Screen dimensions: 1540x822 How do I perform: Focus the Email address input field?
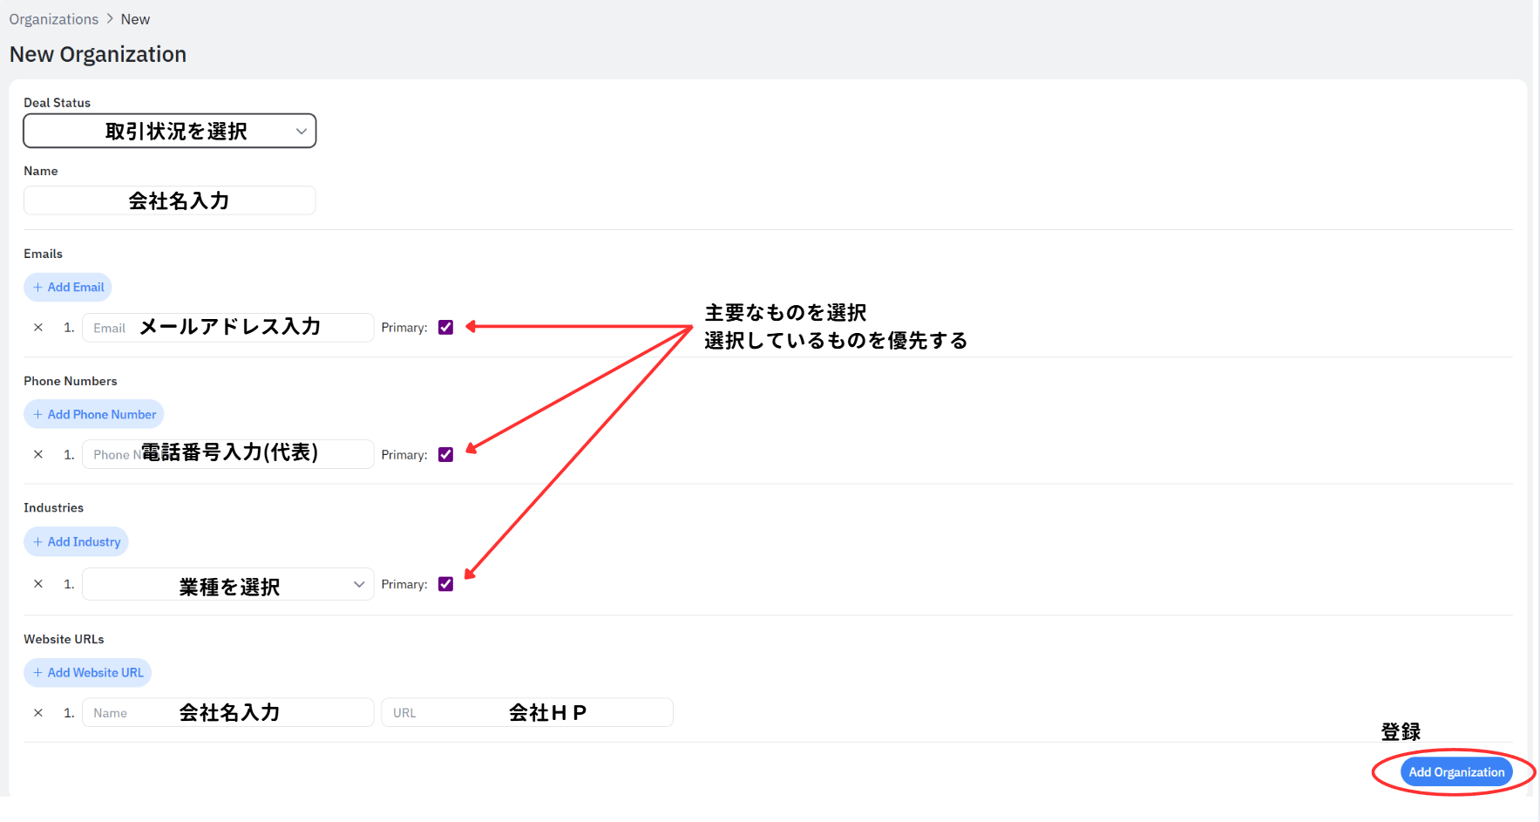pyautogui.click(x=227, y=328)
